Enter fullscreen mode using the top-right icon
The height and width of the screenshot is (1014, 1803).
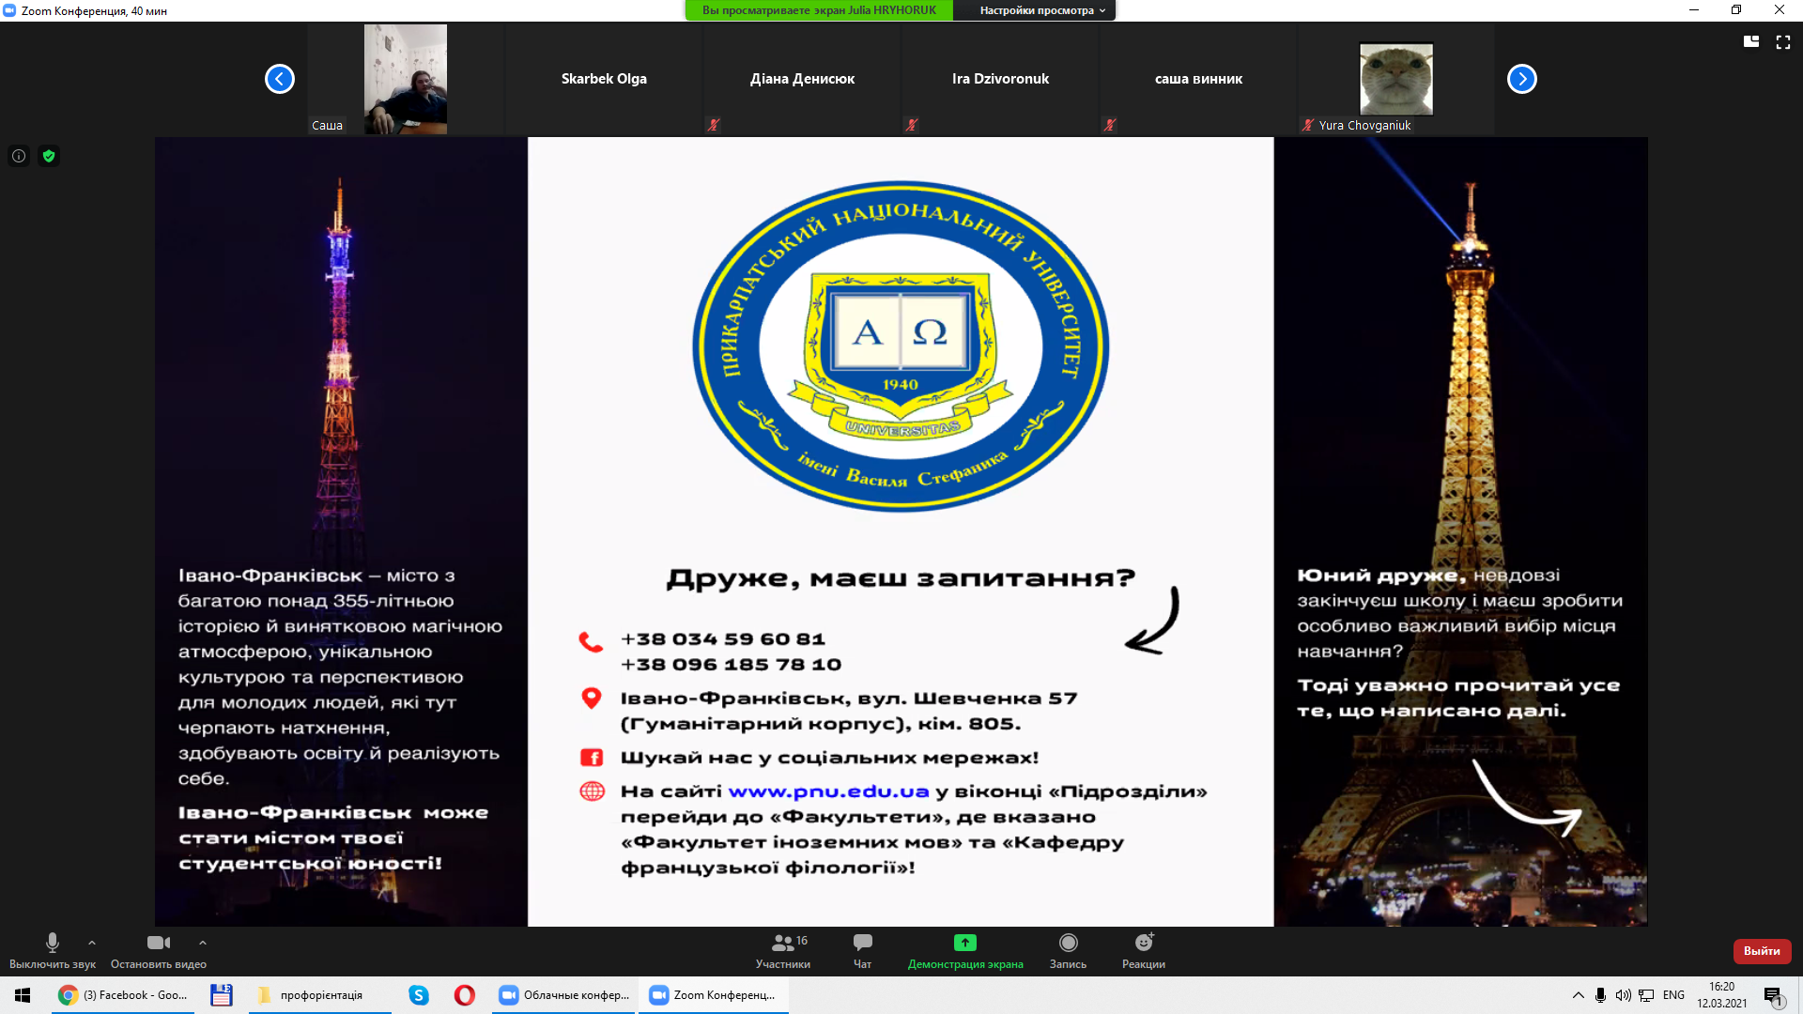[1782, 42]
